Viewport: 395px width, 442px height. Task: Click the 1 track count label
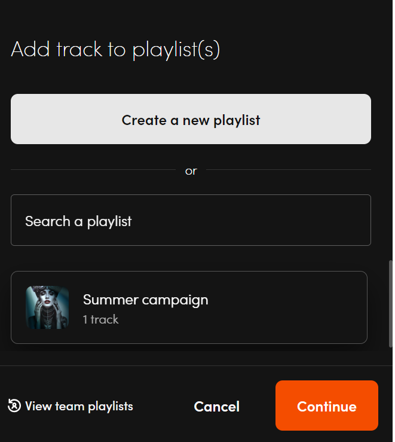(100, 319)
